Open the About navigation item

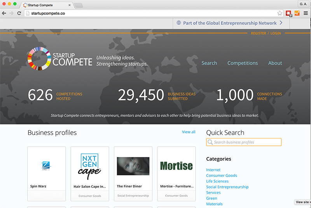(275, 63)
